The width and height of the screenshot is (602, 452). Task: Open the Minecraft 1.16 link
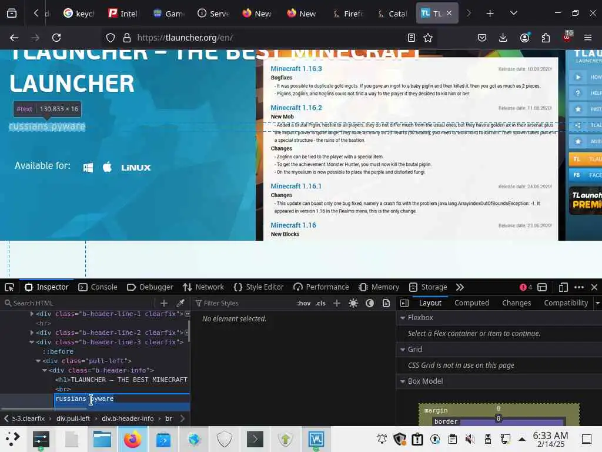pos(293,225)
